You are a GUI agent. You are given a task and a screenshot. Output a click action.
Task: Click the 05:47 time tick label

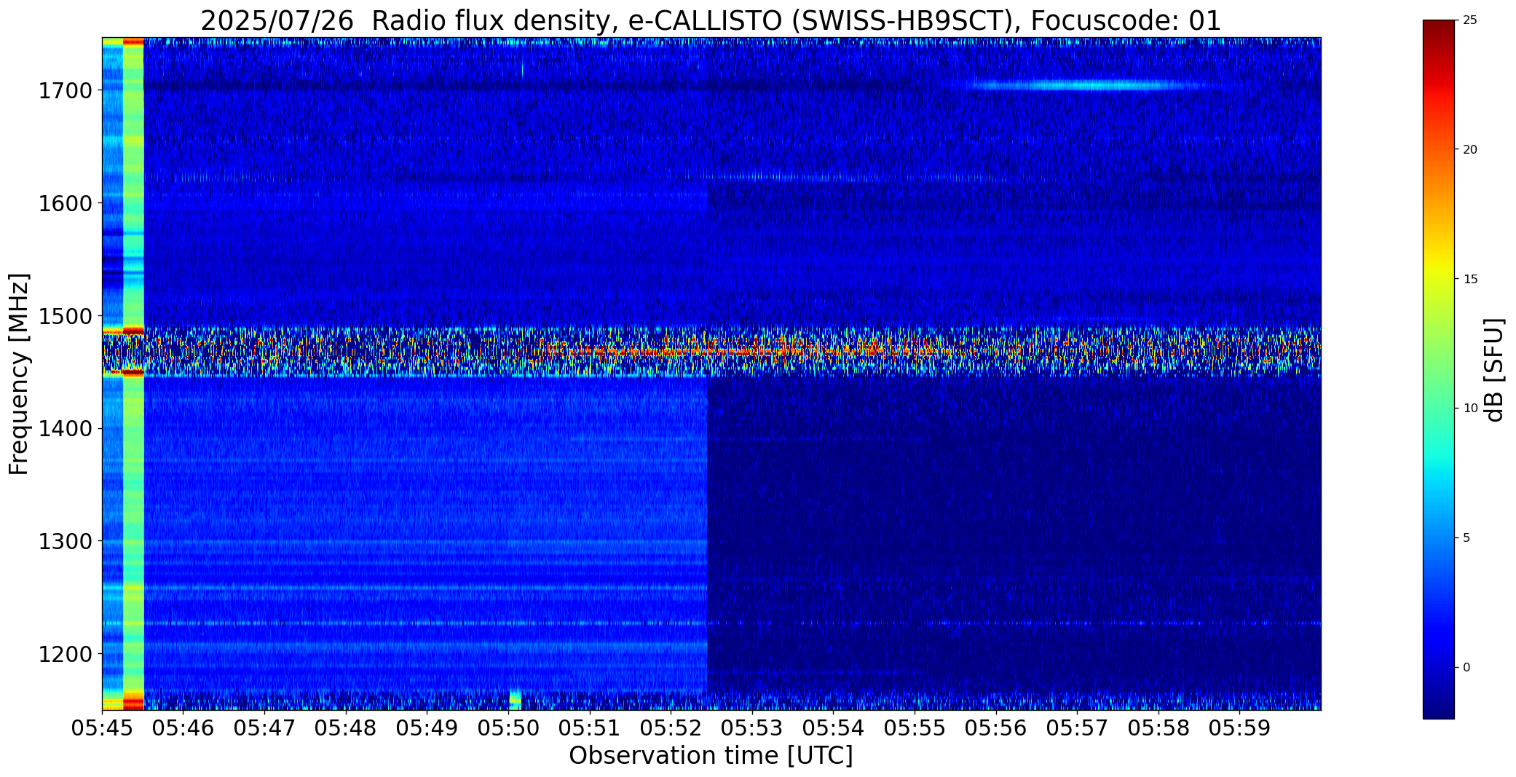pyautogui.click(x=265, y=728)
